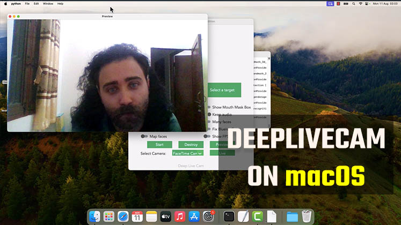Open System Preferences with badge in dock
Viewport: 401px width, 225px height.
point(208,216)
